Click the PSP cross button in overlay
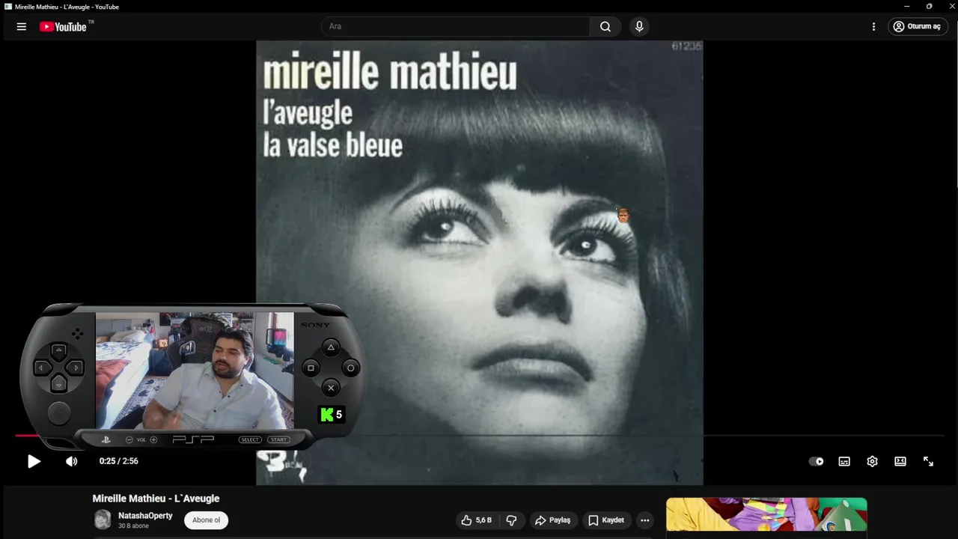 click(331, 388)
